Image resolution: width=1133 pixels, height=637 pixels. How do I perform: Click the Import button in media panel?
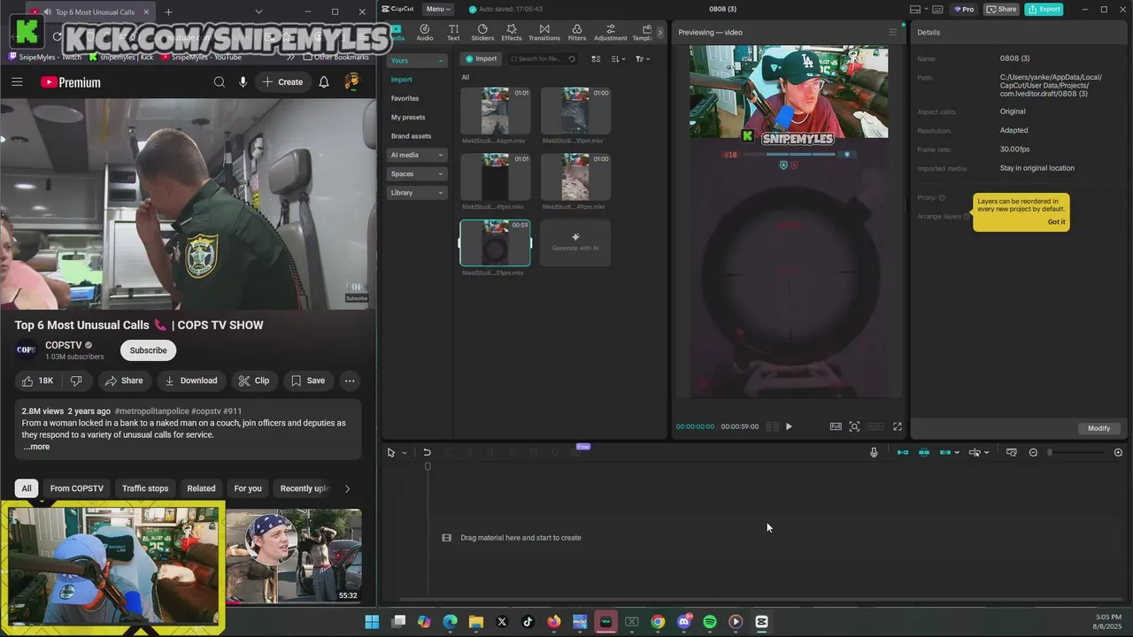481,58
